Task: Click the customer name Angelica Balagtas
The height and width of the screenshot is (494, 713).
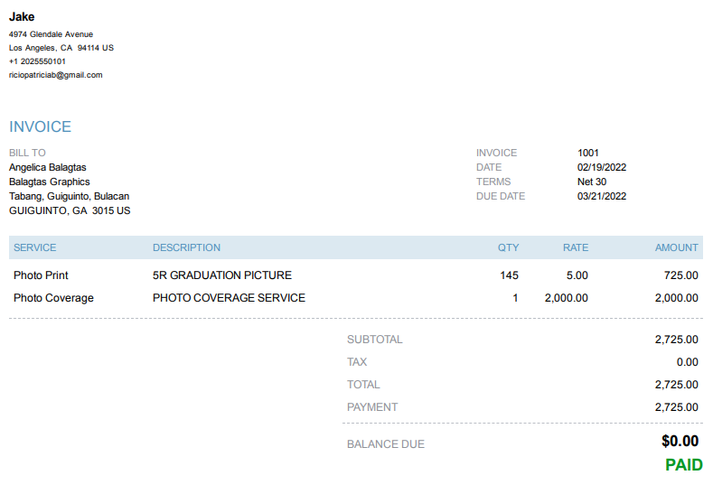Action: click(x=48, y=167)
